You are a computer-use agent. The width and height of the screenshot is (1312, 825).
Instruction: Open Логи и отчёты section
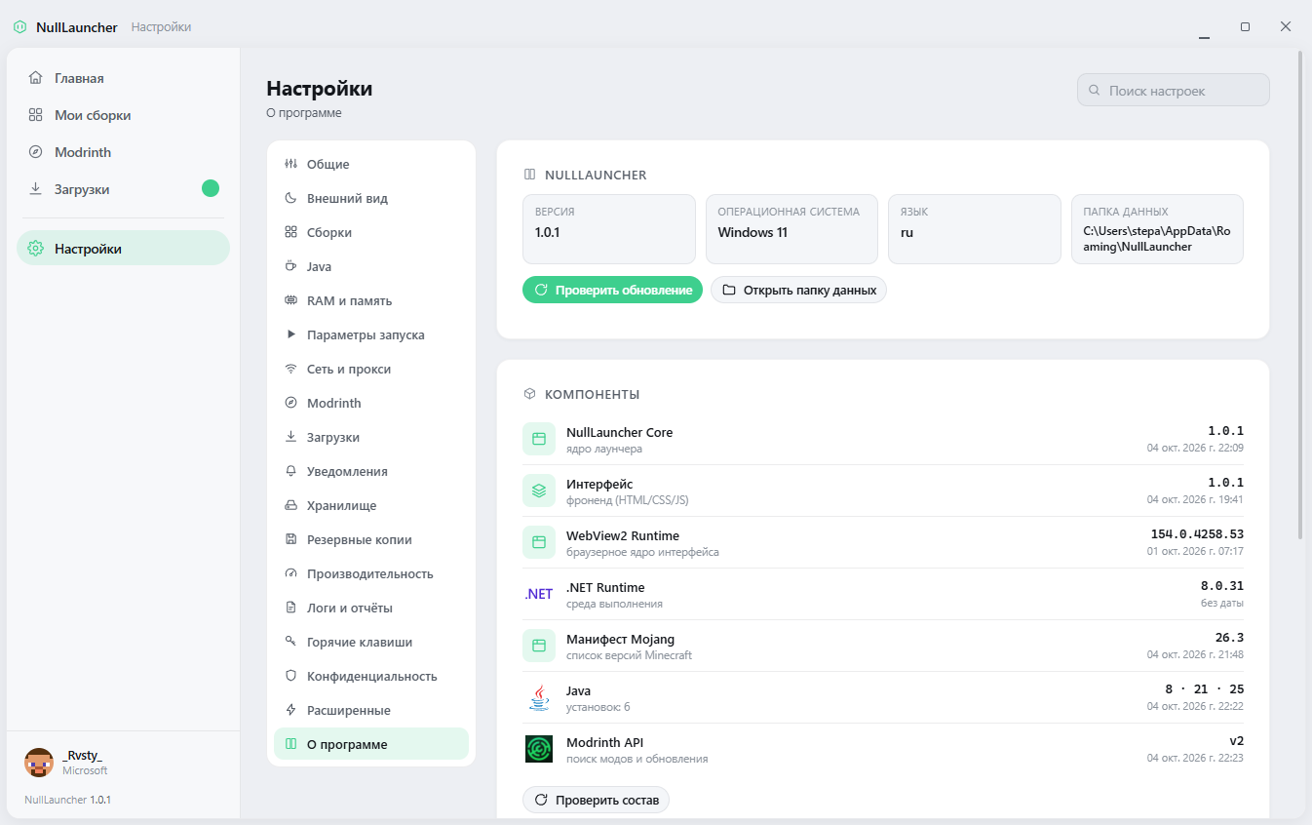coord(371,609)
